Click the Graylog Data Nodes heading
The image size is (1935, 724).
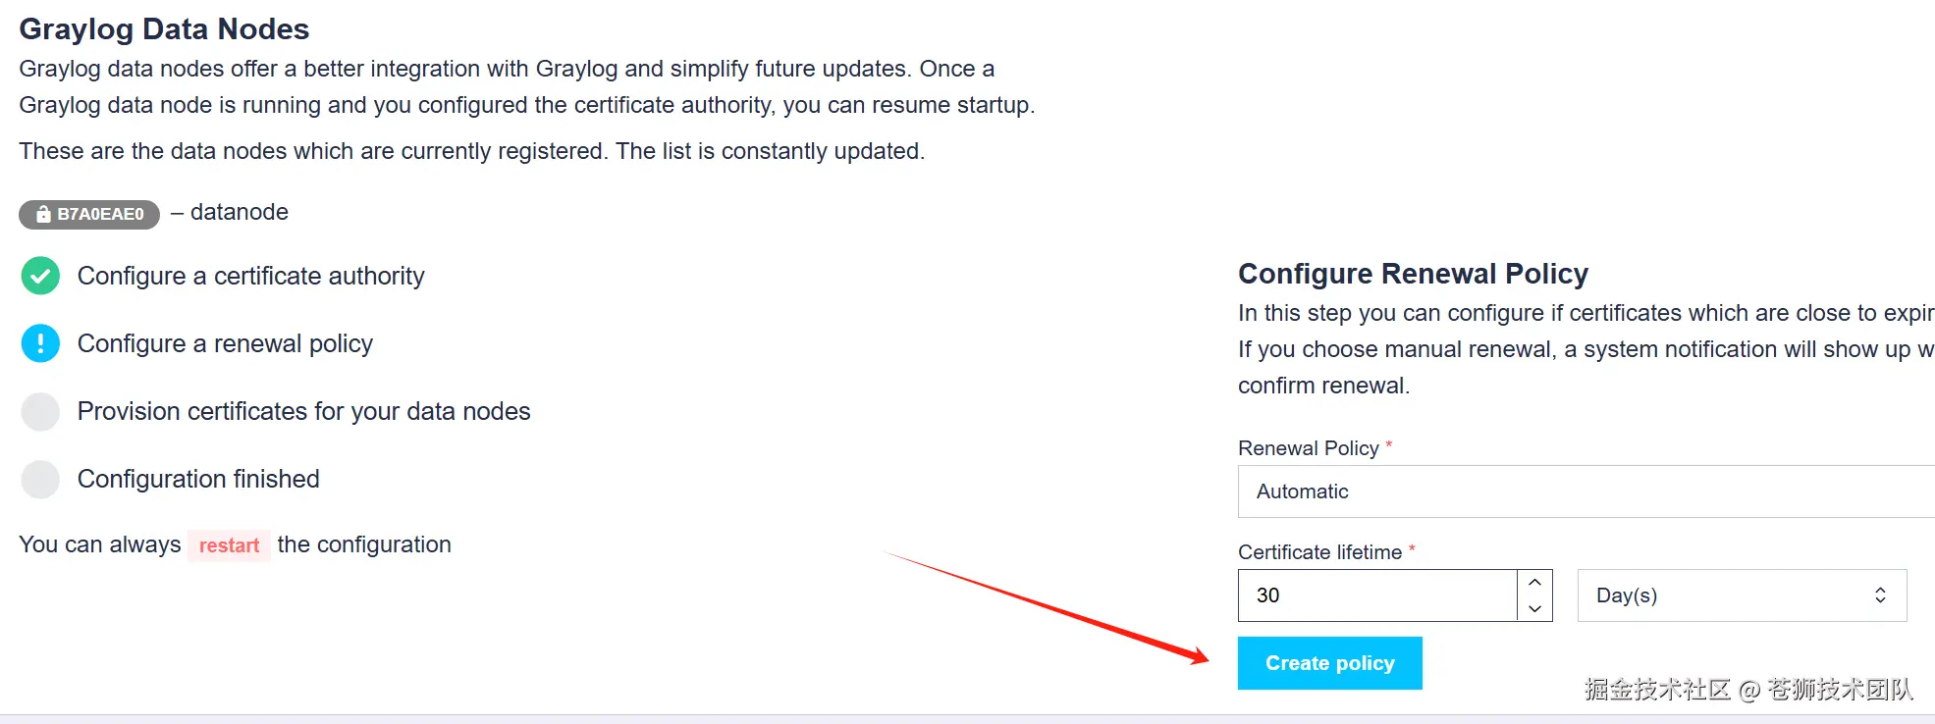(x=164, y=29)
